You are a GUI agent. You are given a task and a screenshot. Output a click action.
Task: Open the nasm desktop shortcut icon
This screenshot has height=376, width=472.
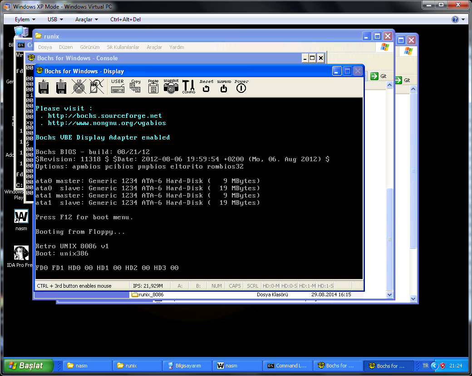[21, 216]
